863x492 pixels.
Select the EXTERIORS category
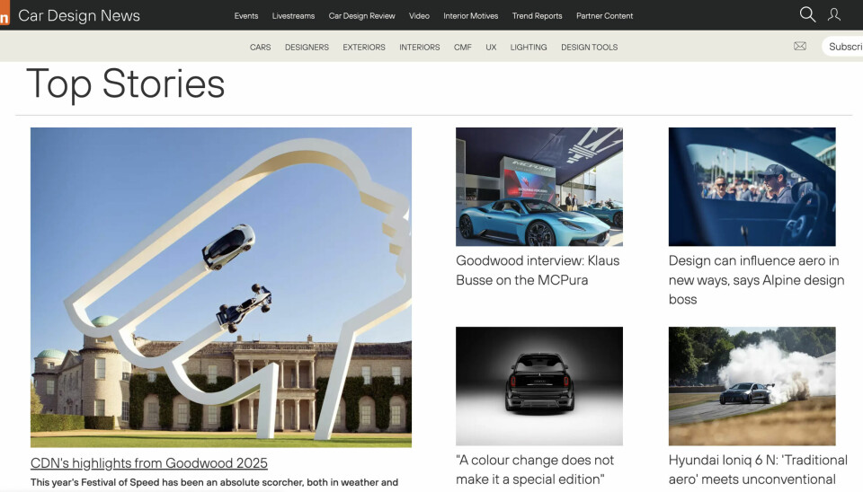pyautogui.click(x=364, y=48)
